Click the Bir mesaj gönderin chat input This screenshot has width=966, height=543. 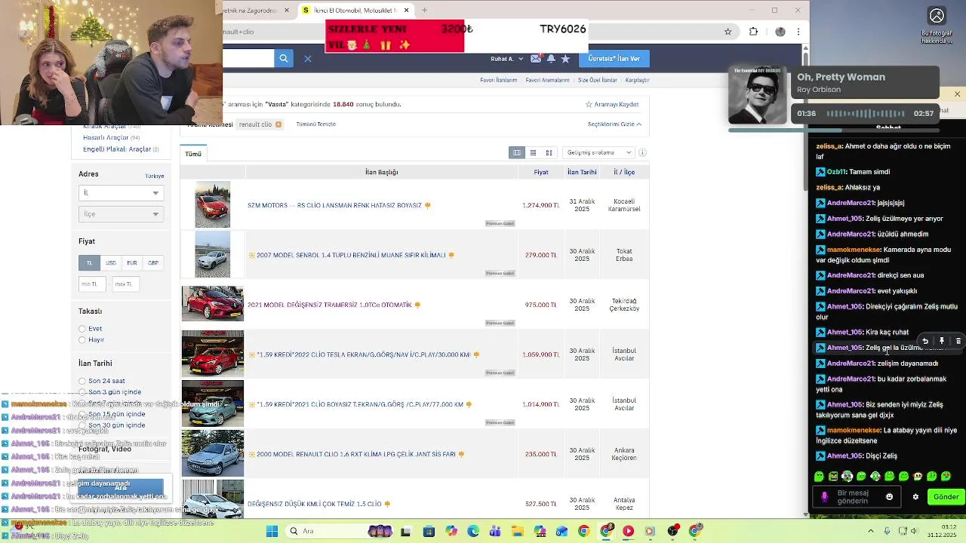pyautogui.click(x=857, y=497)
